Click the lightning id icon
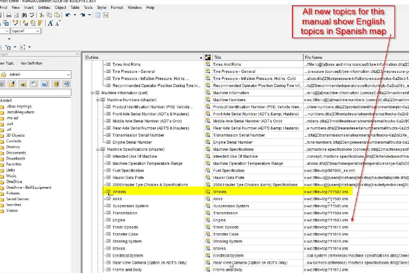The height and width of the screenshot is (274, 409). (x=25, y=23)
